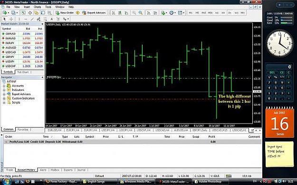
Task: Toggle the Navigator window icon
Action: pyautogui.click(x=37, y=13)
